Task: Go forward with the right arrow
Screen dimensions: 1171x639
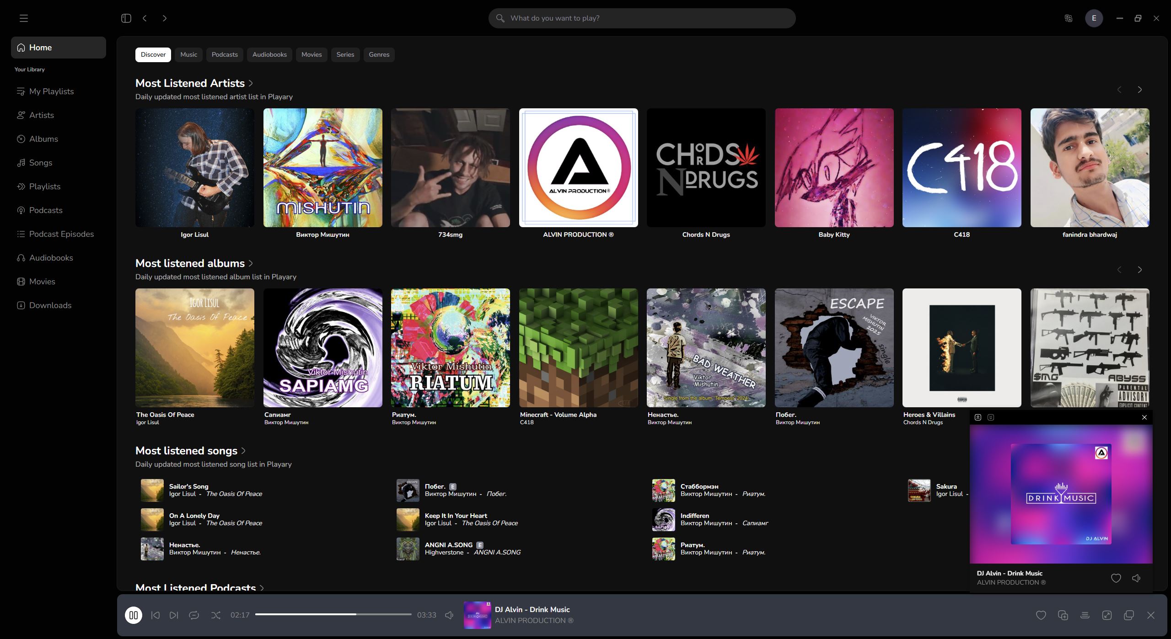Action: point(165,18)
